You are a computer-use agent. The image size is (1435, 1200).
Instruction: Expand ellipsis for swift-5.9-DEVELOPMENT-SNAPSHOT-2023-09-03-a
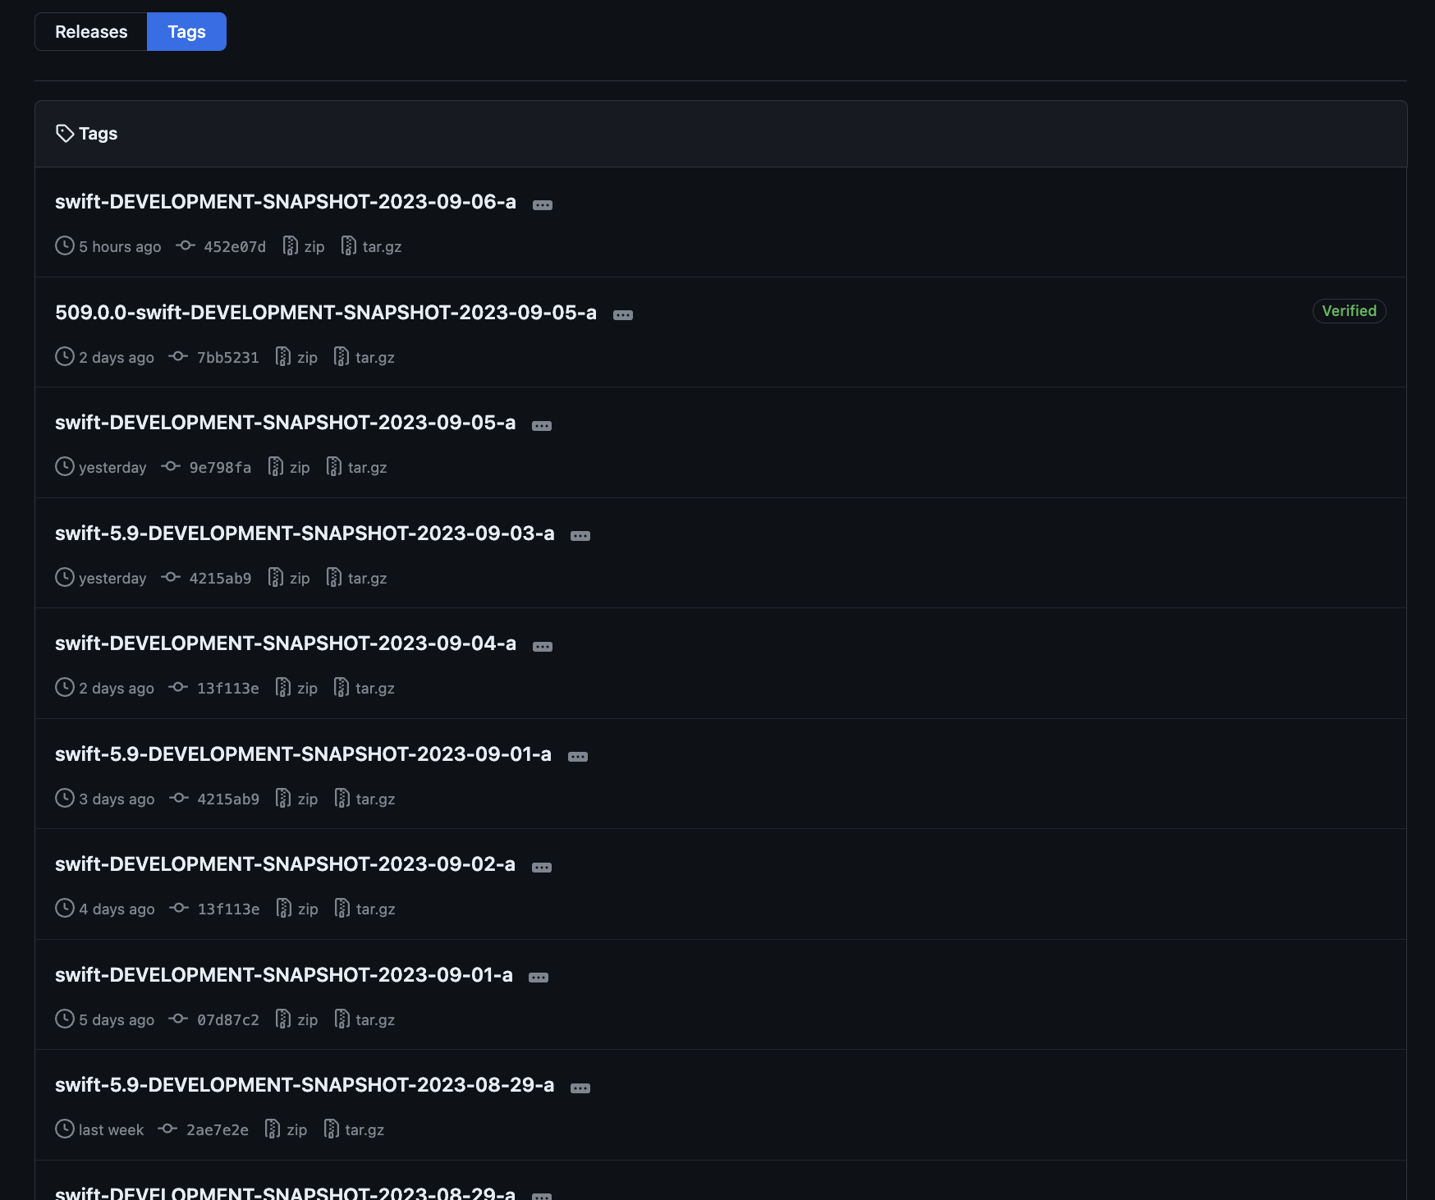(580, 536)
